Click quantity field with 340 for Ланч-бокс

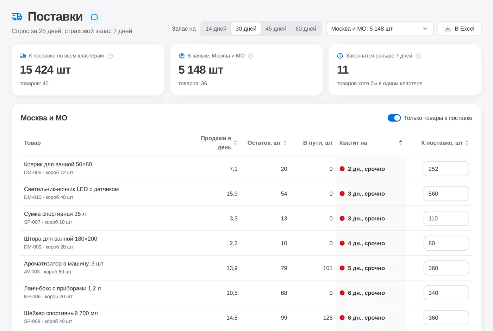[446, 293]
